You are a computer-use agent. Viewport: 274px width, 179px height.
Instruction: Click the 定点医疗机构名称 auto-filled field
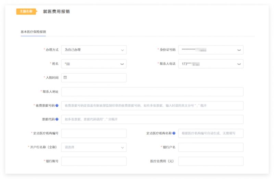(211, 133)
